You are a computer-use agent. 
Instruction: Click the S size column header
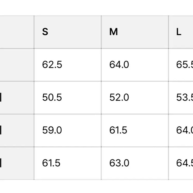[45, 32]
